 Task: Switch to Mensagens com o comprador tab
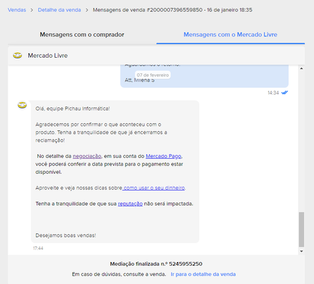82,34
